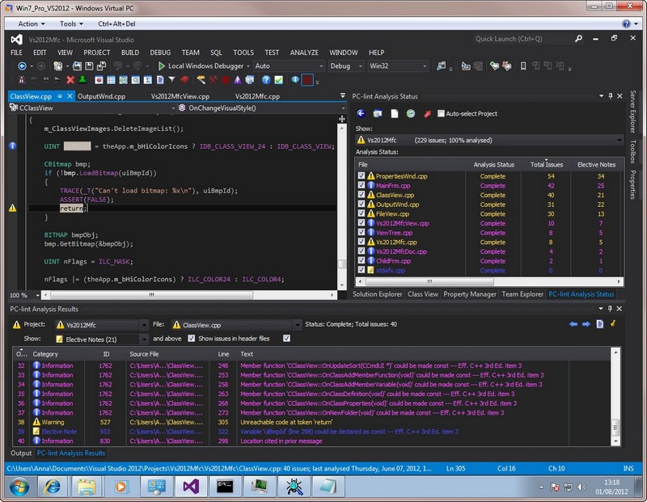
Task: Switch to the Output panel tab
Action: (21, 453)
